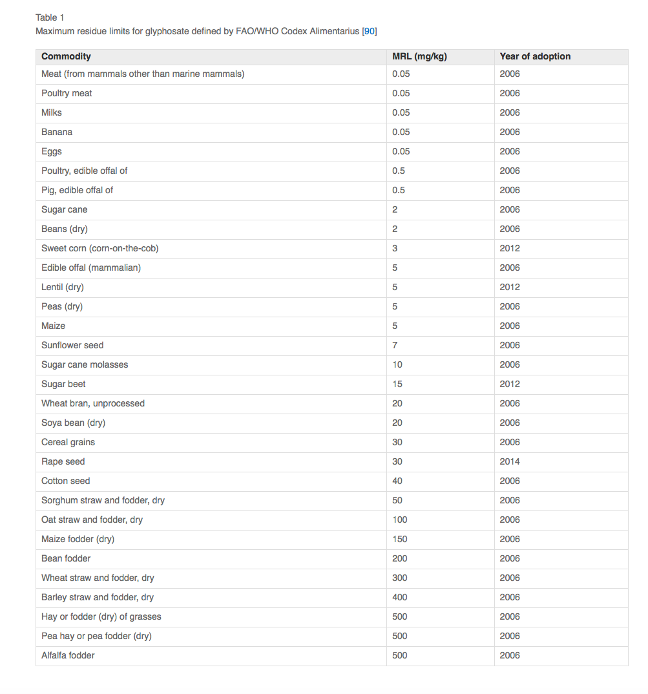648x694 pixels.
Task: Click the 2014 year of adoption value
Action: pos(510,461)
